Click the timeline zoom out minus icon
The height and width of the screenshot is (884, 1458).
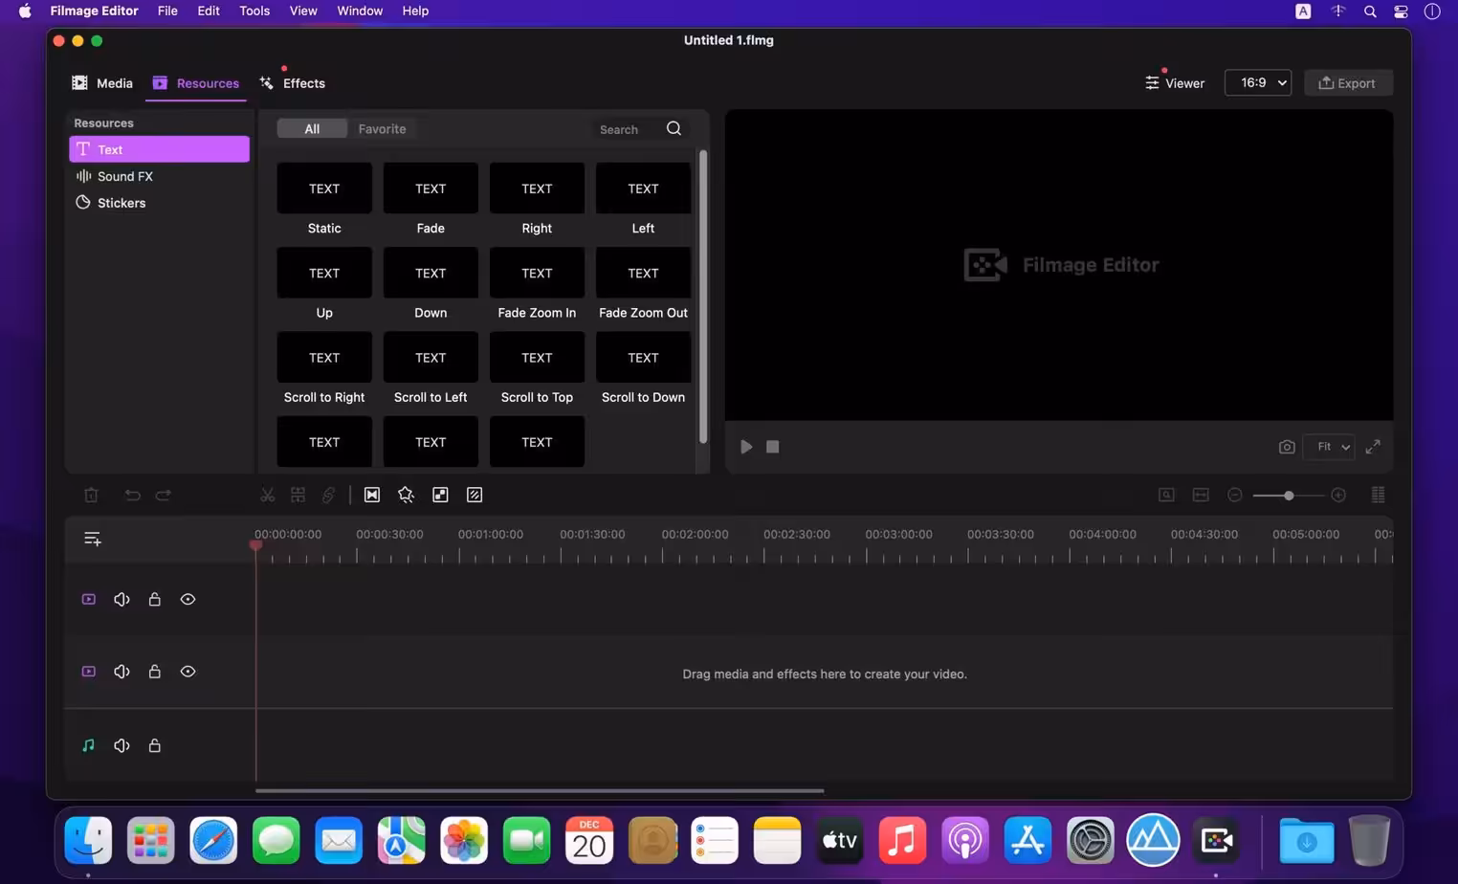tap(1235, 495)
